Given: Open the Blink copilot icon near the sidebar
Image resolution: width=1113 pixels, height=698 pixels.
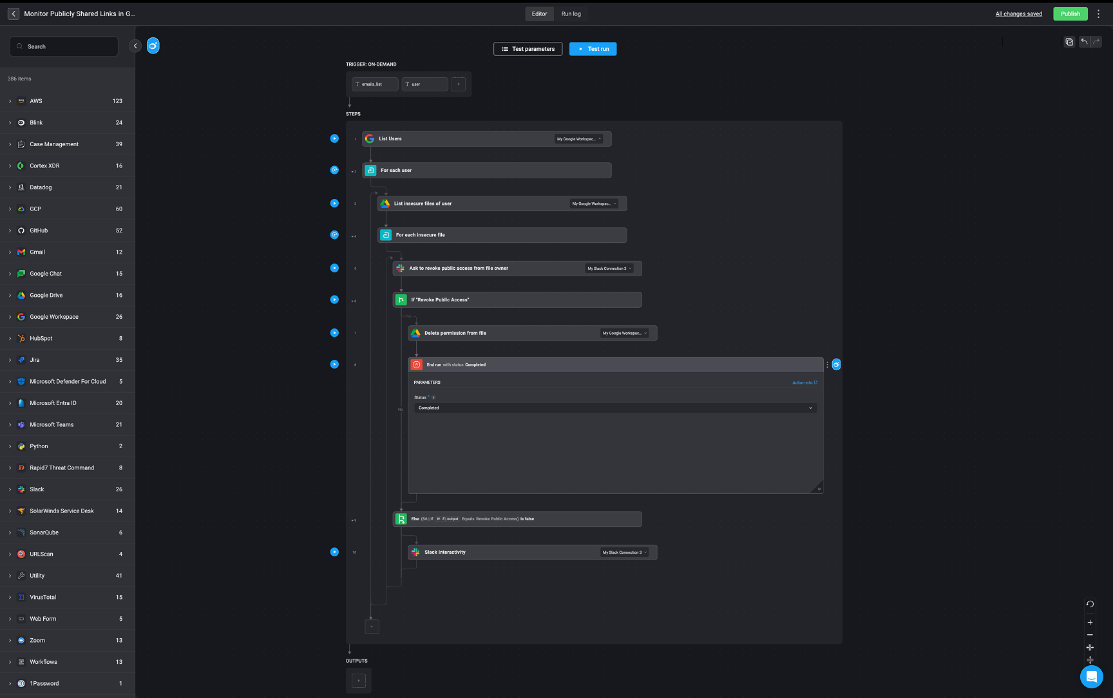Looking at the screenshot, I should pos(153,46).
